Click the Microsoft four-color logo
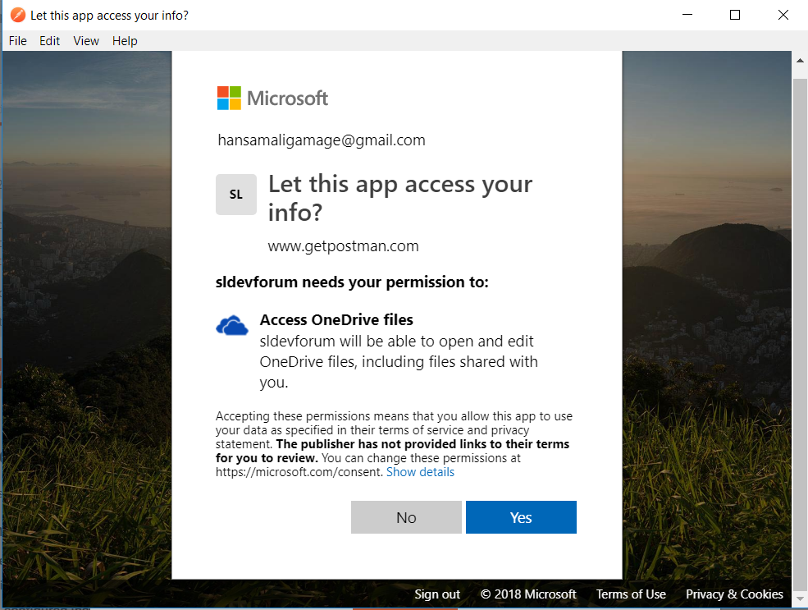808x610 pixels. tap(229, 98)
